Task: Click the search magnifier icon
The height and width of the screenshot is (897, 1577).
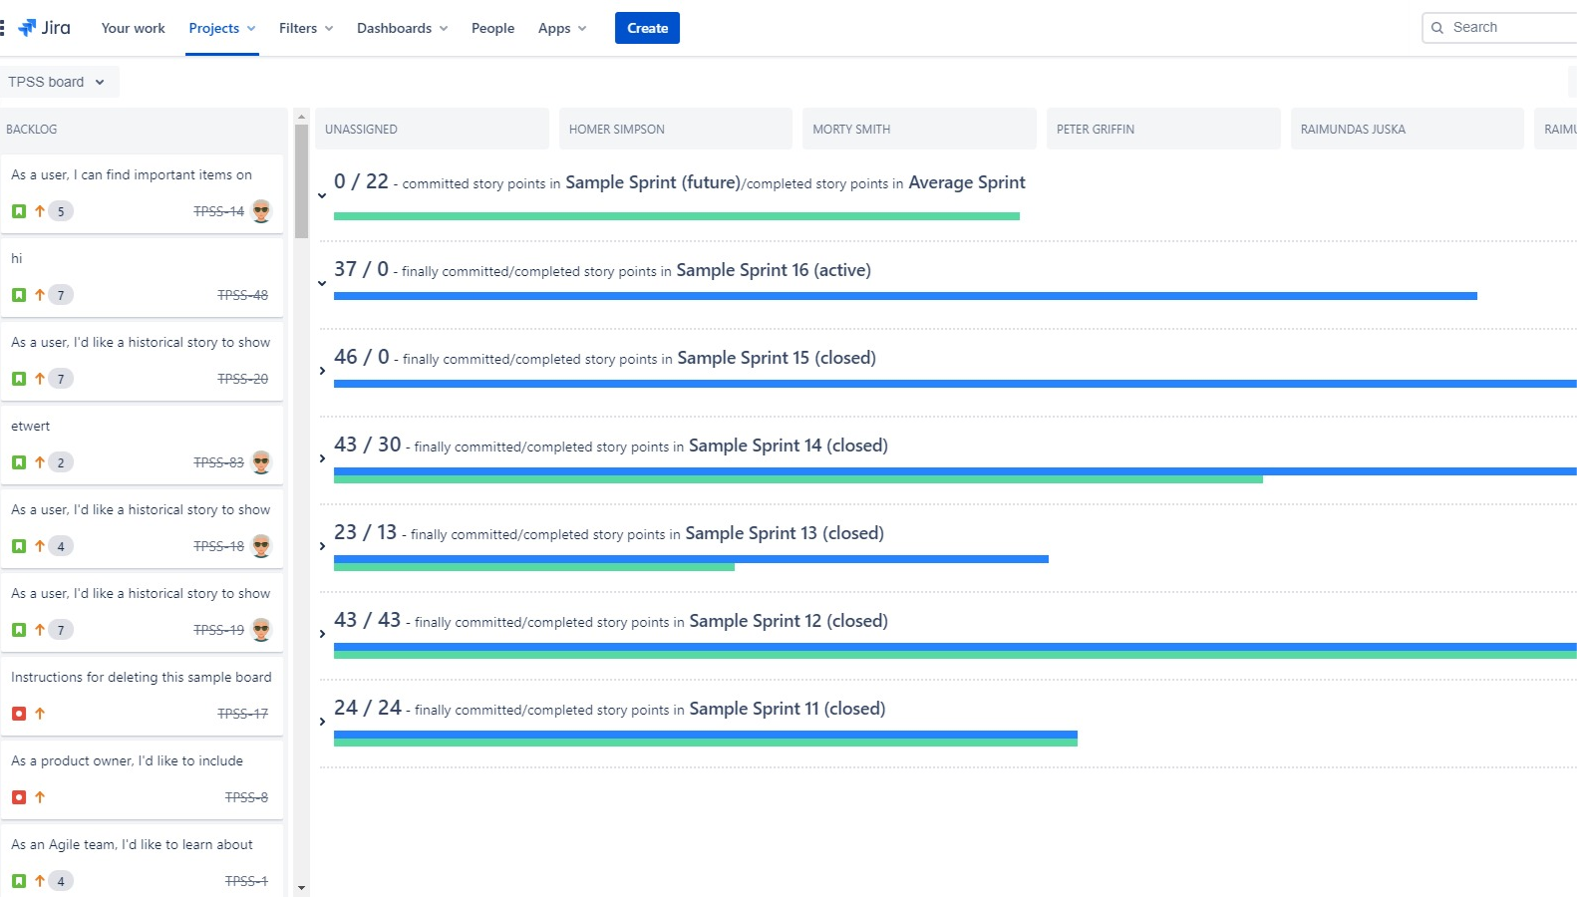Action: (1437, 28)
